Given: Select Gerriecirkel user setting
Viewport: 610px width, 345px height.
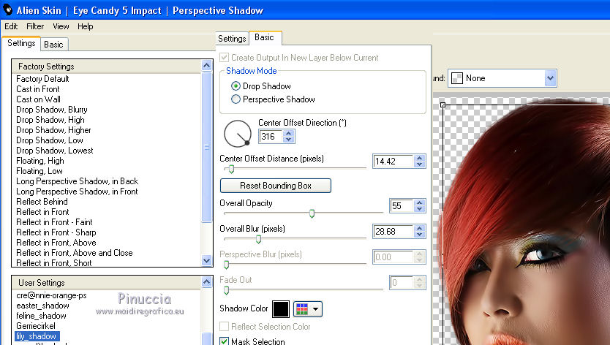Looking at the screenshot, I should pyautogui.click(x=36, y=326).
